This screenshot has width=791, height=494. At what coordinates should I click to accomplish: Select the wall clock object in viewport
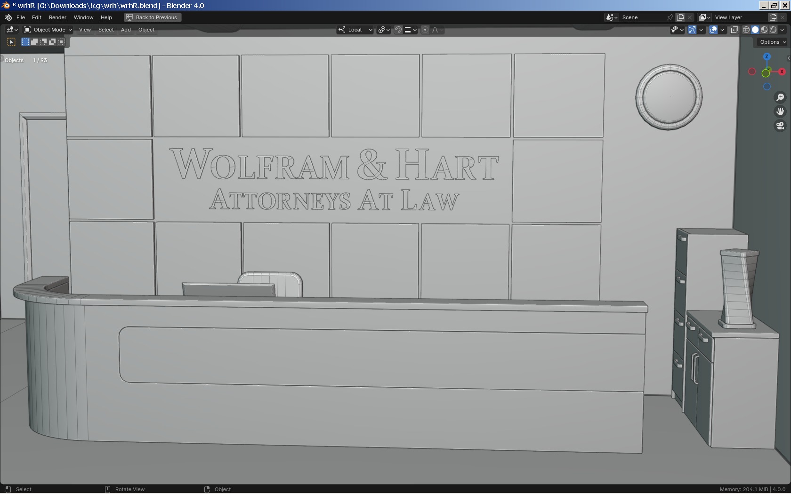[669, 97]
